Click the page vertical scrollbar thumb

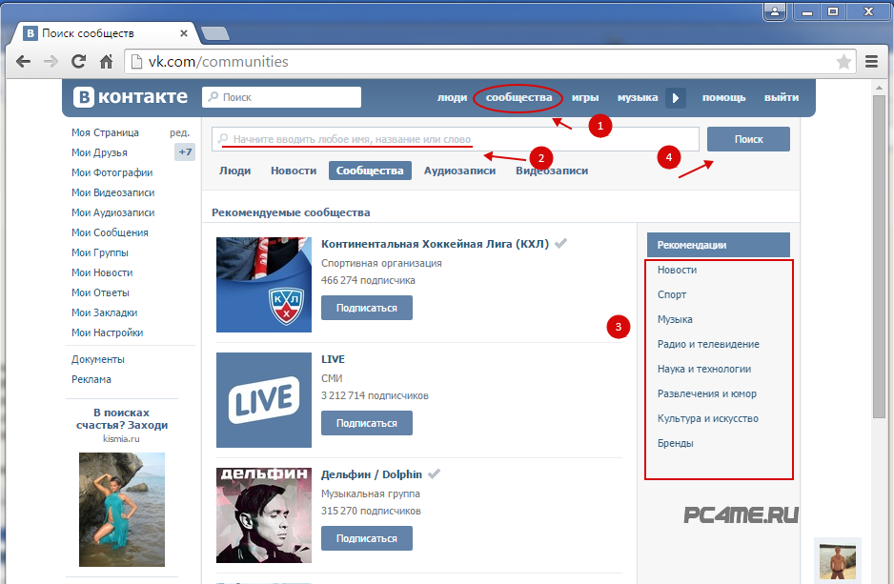tap(879, 256)
